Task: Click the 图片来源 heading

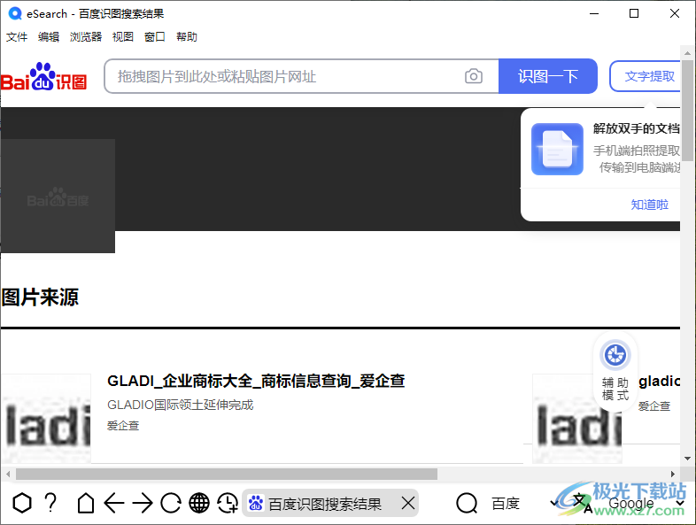Action: (x=40, y=297)
